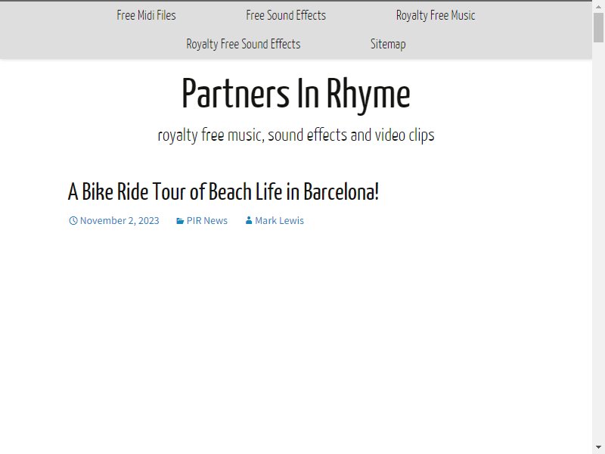Open Royalty Free Sound Effects page

(x=244, y=44)
